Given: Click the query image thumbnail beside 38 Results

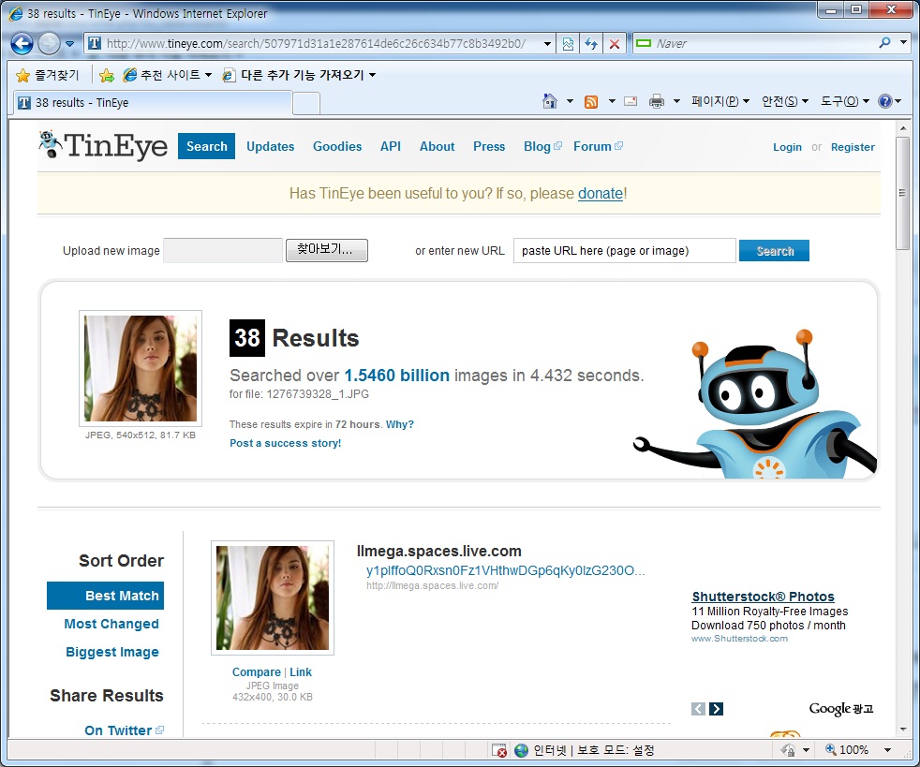Looking at the screenshot, I should 141,368.
